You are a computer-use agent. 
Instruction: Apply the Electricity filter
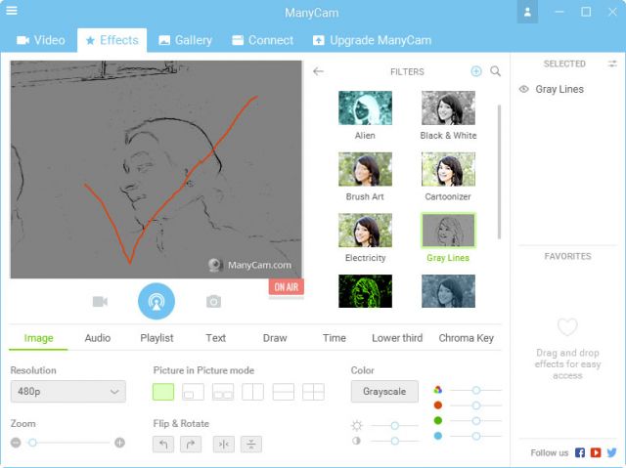[x=365, y=230]
